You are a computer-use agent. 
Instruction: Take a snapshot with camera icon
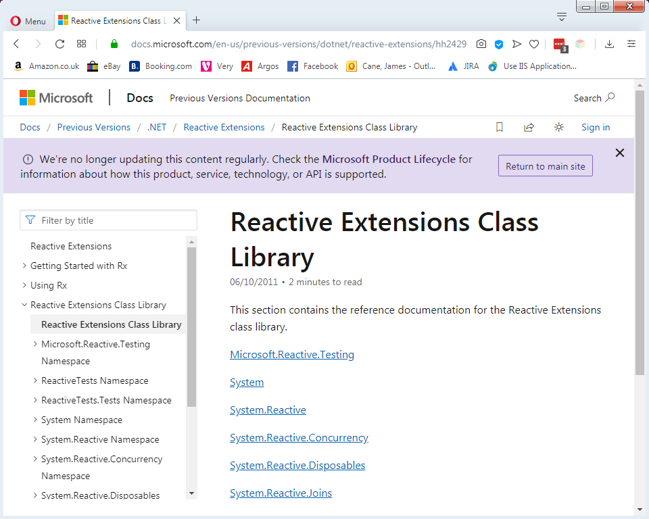[481, 44]
